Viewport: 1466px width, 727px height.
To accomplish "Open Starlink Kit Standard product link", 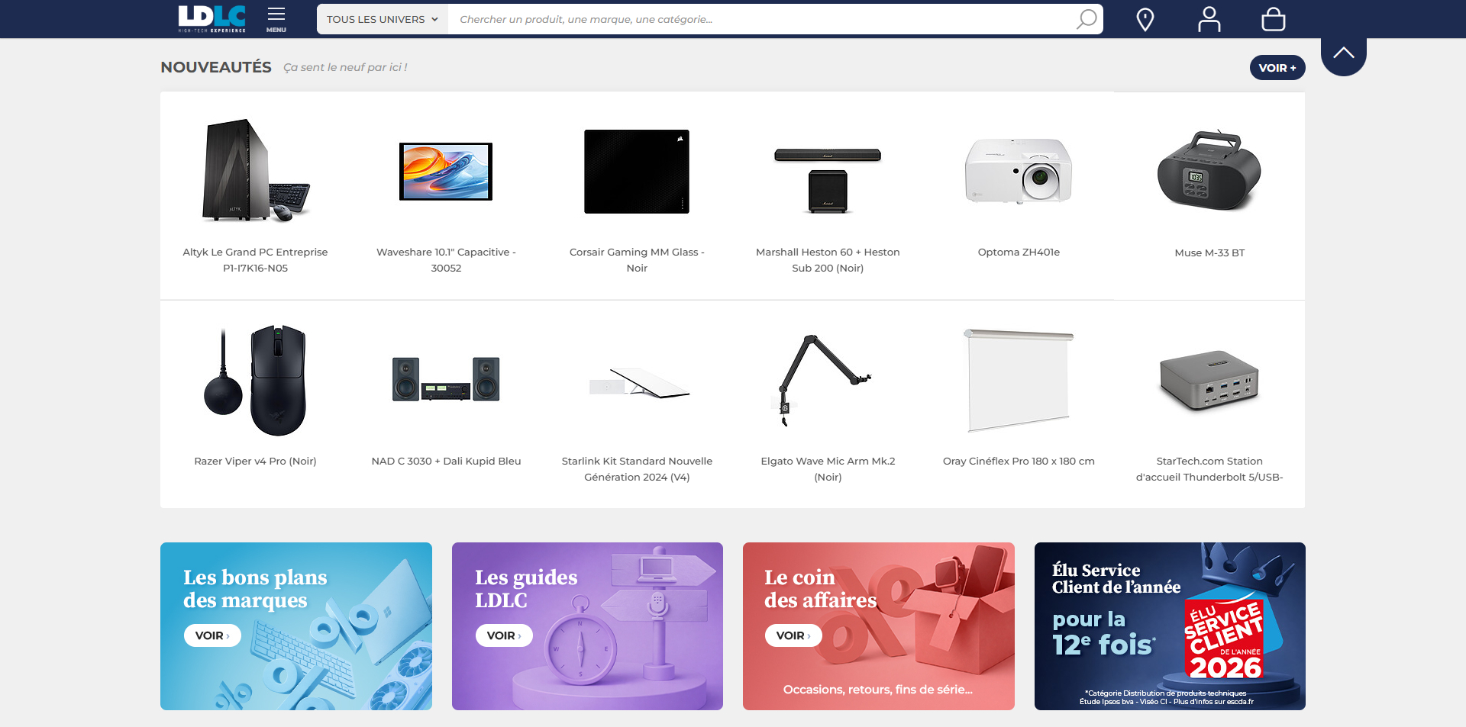I will tap(637, 469).
